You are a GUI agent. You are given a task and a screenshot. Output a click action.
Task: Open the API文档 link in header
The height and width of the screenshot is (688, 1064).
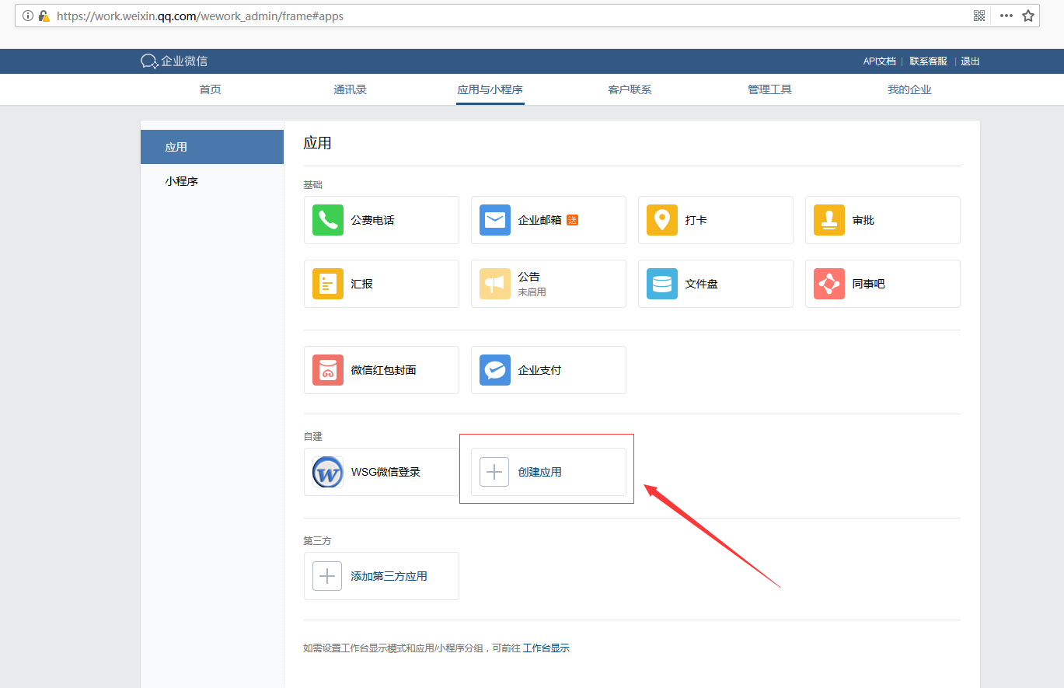[x=879, y=61]
